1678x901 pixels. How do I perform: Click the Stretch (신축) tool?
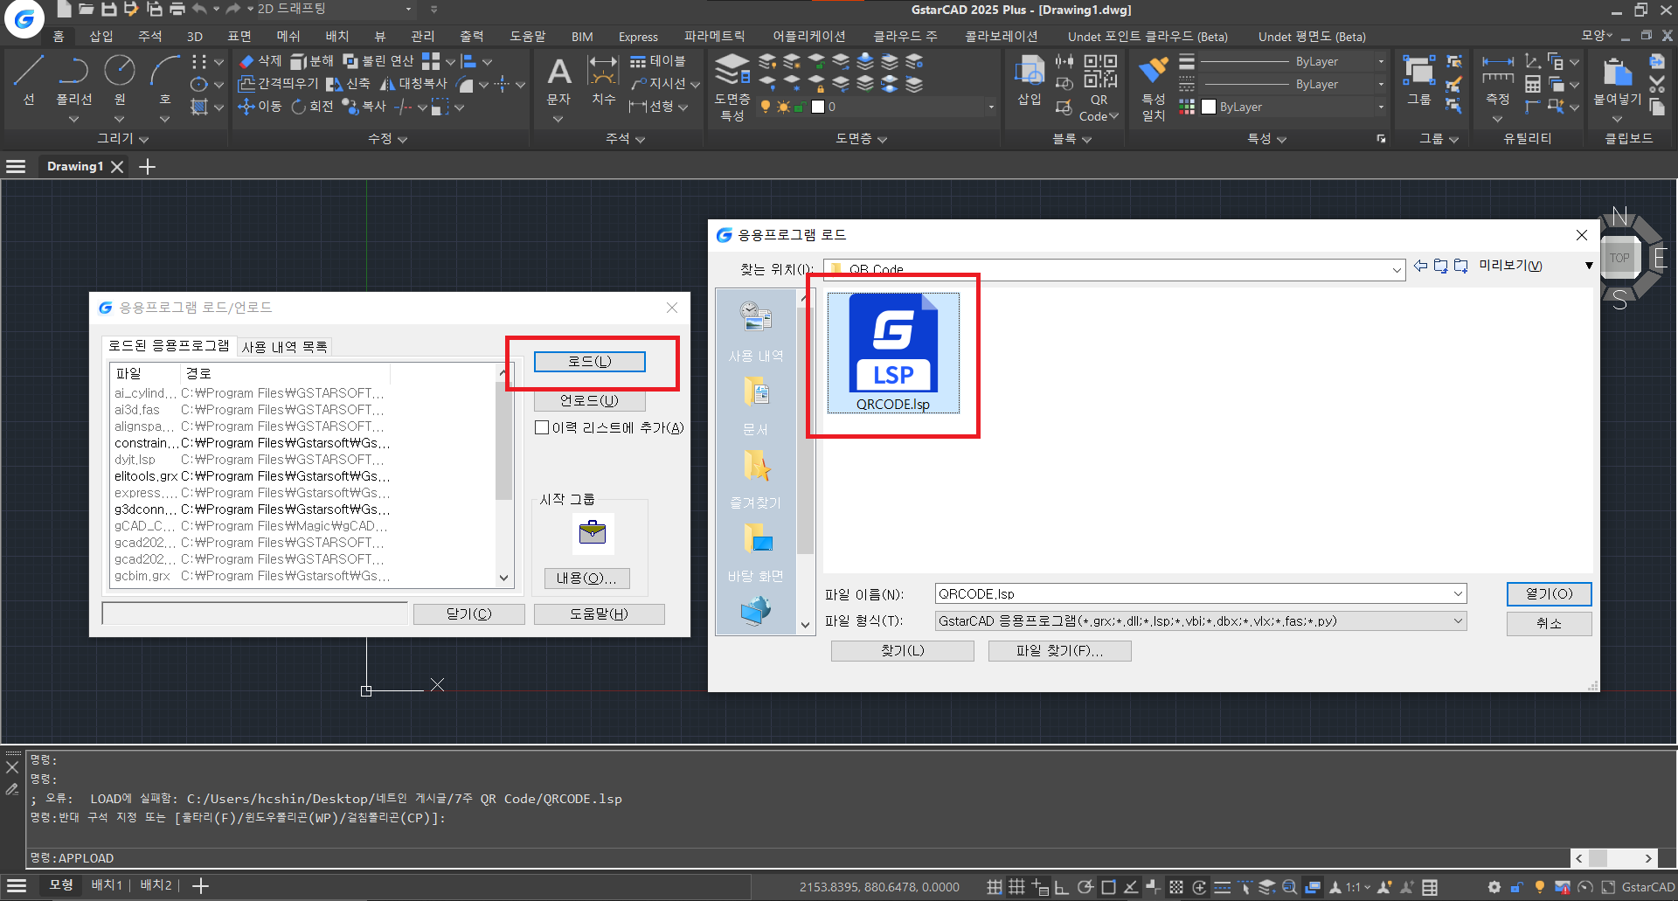[x=348, y=84]
